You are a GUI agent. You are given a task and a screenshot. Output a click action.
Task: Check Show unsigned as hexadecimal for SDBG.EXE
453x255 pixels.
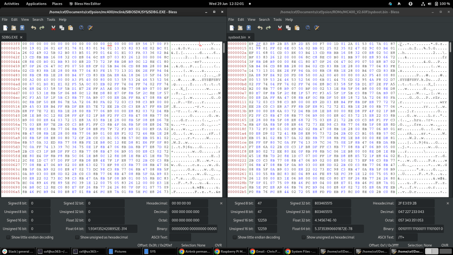77,237
